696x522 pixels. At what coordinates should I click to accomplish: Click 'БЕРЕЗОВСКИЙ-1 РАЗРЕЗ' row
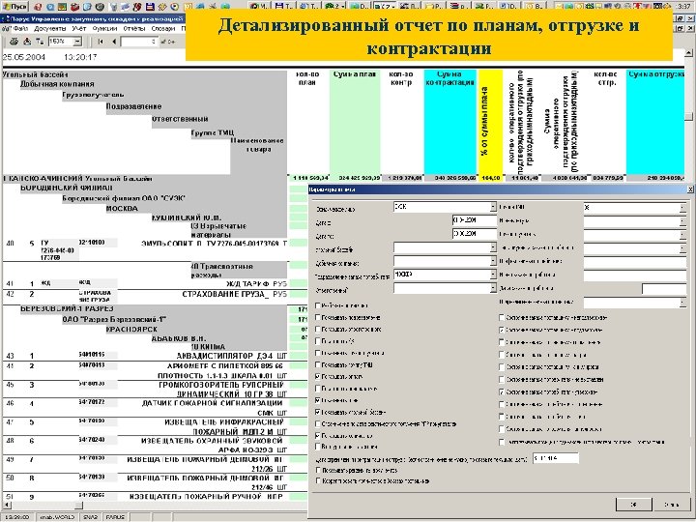[67, 308]
